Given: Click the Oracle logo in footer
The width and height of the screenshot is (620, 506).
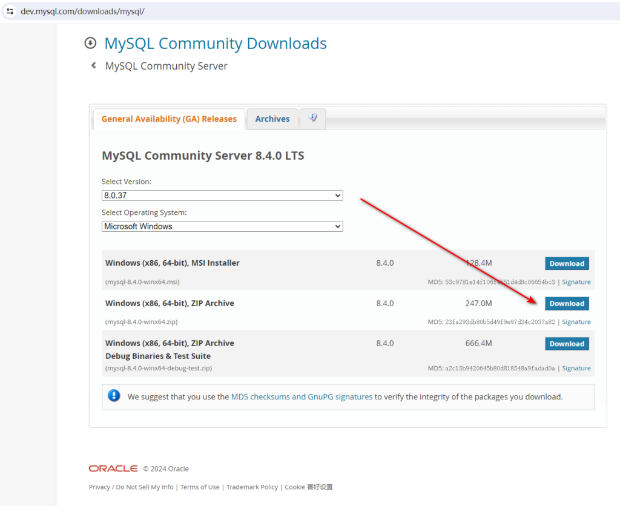Looking at the screenshot, I should click(x=113, y=468).
